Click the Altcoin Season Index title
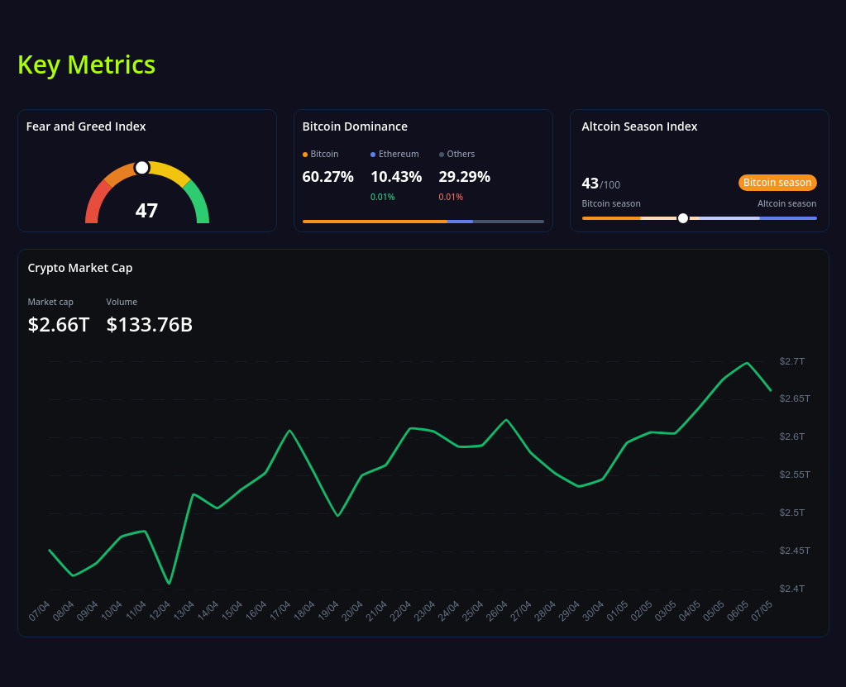Screen dimensions: 846x687 click(x=639, y=126)
